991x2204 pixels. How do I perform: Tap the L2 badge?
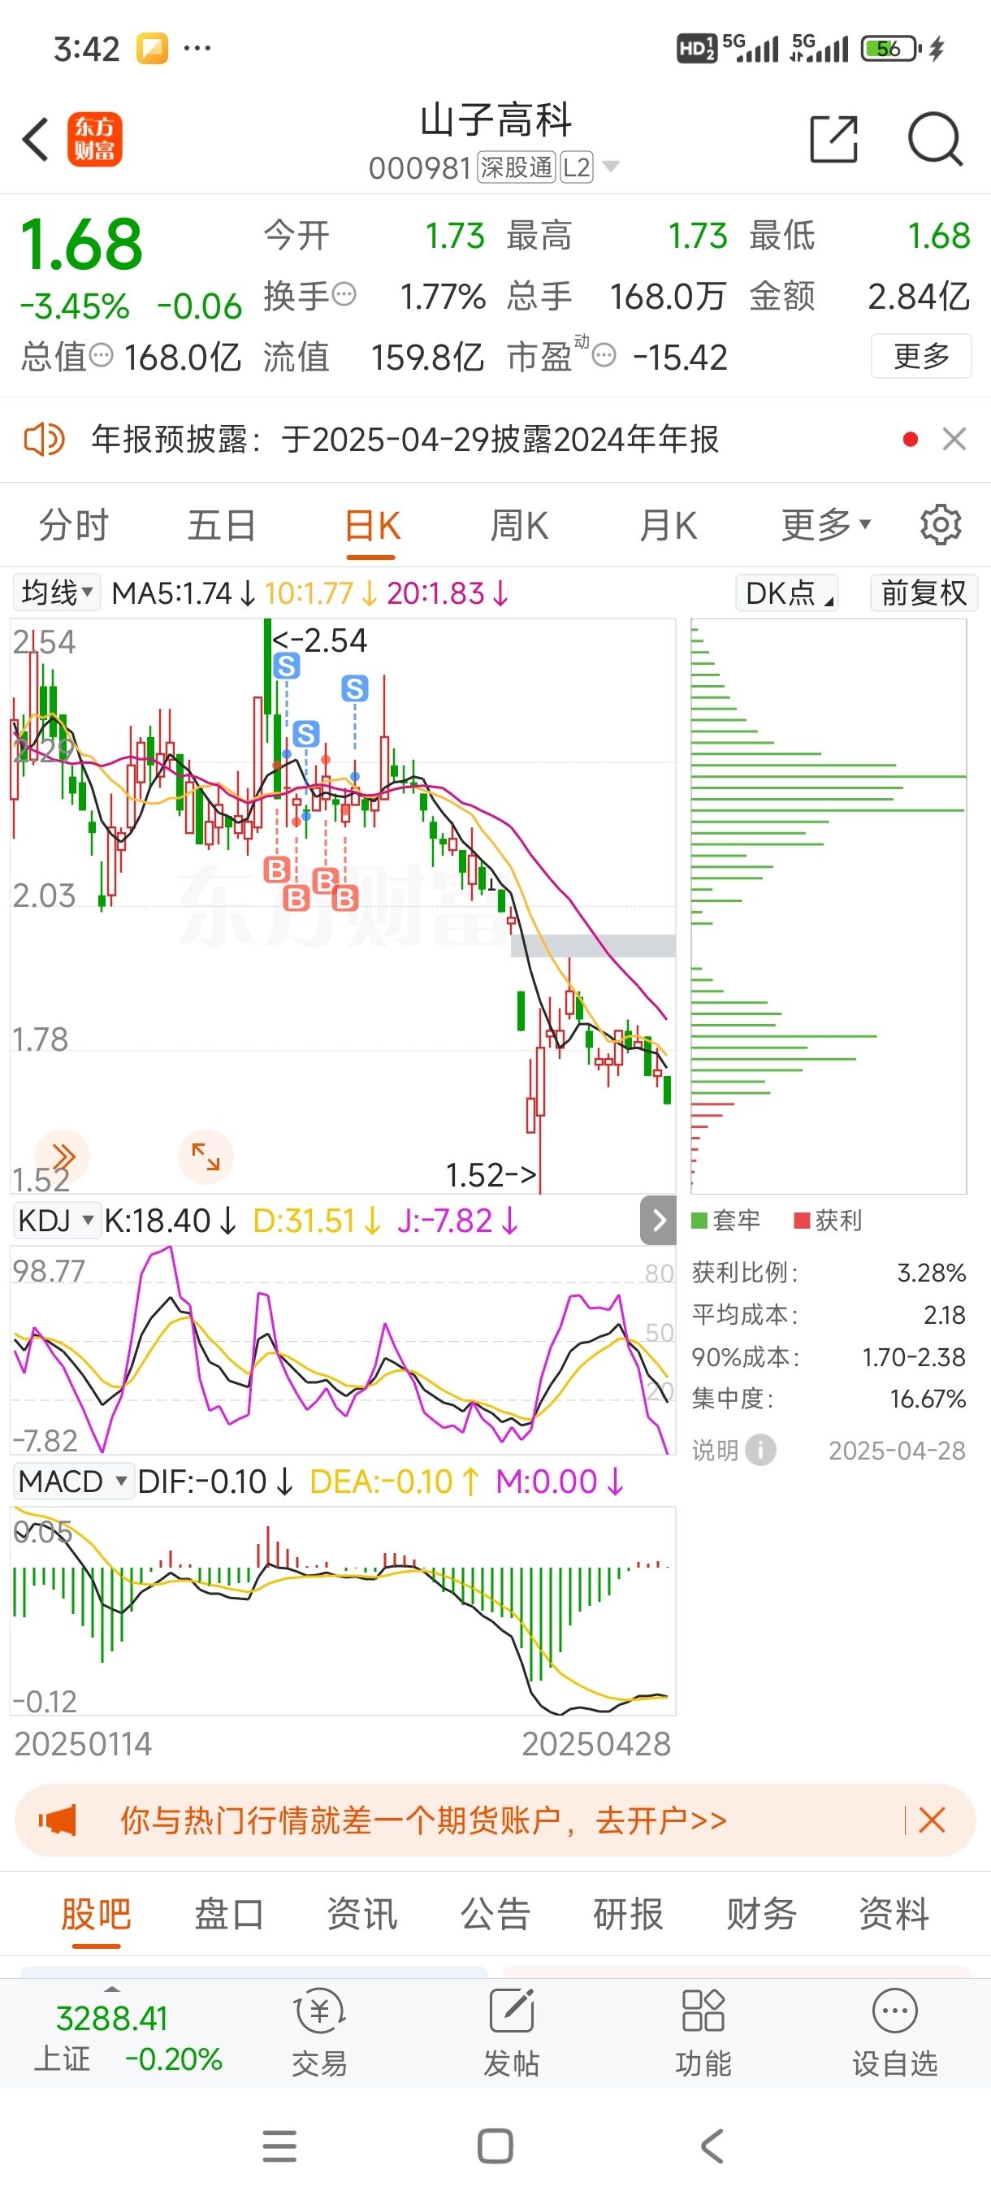point(578,167)
